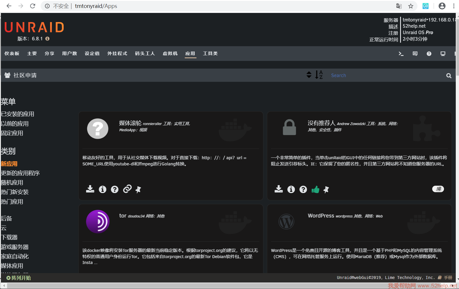Pin the 媒体滚轮 app with the pin icon
The height and width of the screenshot is (289, 459).
point(138,190)
